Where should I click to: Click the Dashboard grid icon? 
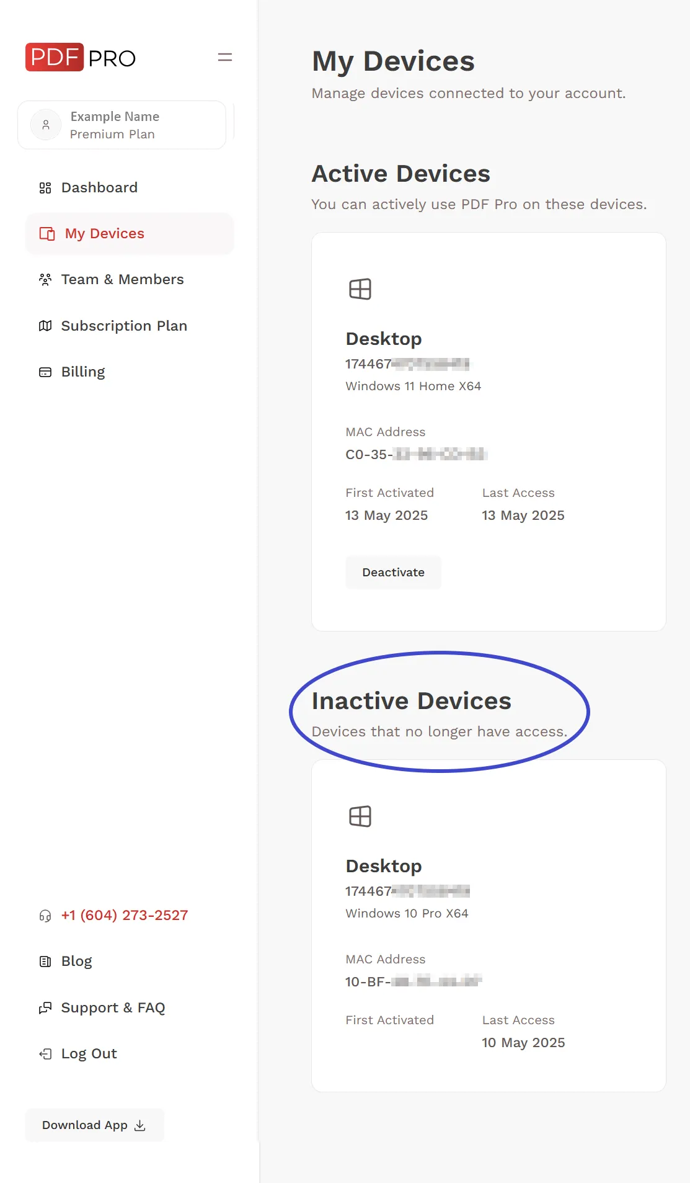(45, 188)
